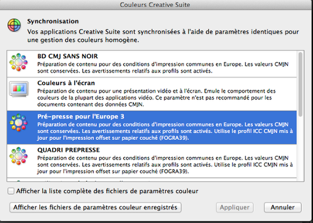Click the Pré-presse pour l'Europe 3 color-dots icon
The height and width of the screenshot is (223, 313).
[x=18, y=123]
